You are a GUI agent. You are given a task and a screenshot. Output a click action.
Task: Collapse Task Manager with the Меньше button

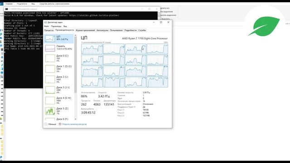pyautogui.click(x=50, y=124)
